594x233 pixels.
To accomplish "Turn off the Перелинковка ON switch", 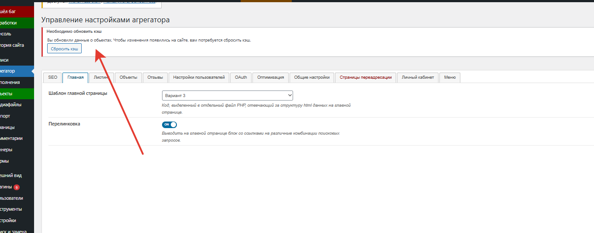I will point(169,125).
